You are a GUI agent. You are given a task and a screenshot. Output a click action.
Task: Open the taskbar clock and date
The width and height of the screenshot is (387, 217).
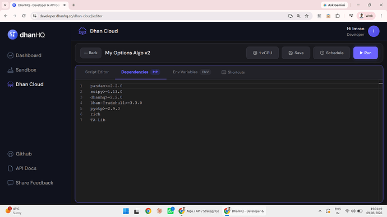click(375, 211)
